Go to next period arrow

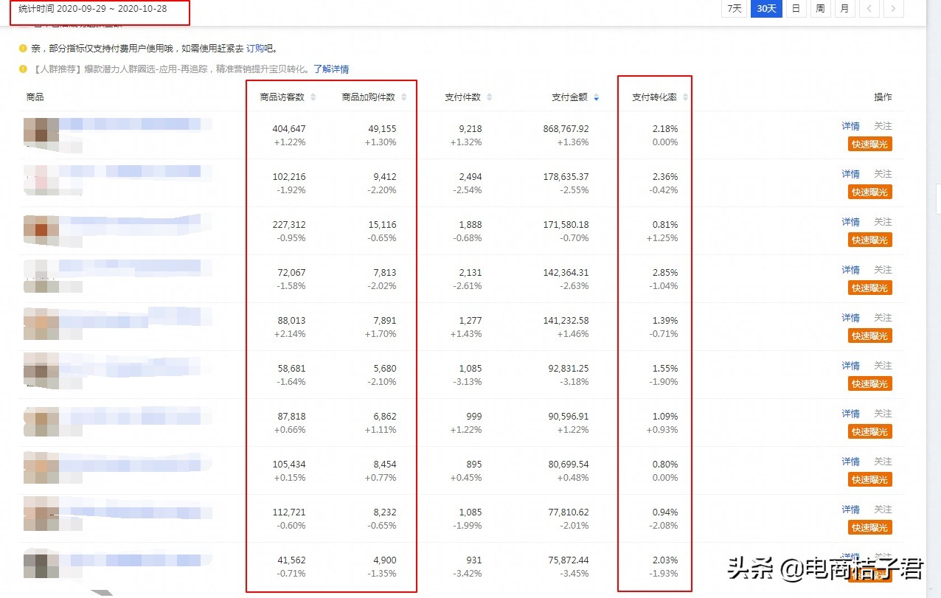tap(893, 9)
